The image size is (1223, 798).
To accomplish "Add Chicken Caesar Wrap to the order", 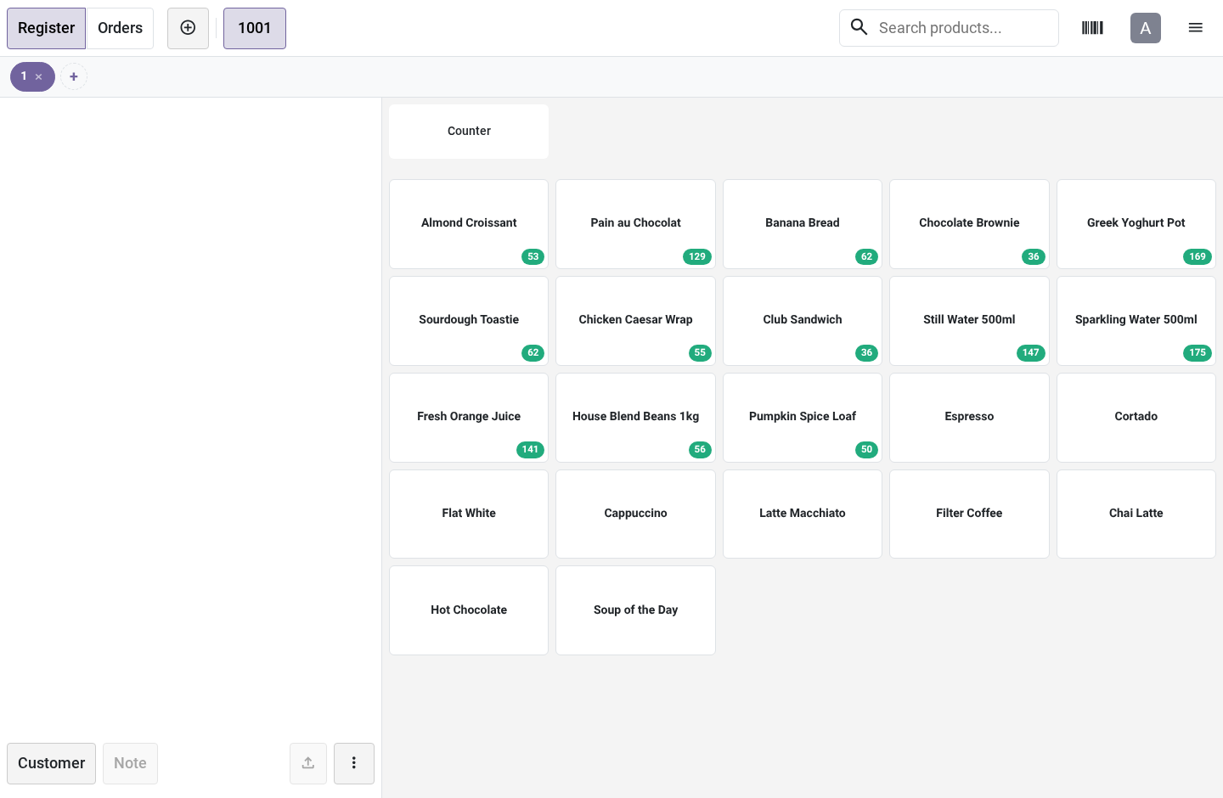I will [x=635, y=321].
